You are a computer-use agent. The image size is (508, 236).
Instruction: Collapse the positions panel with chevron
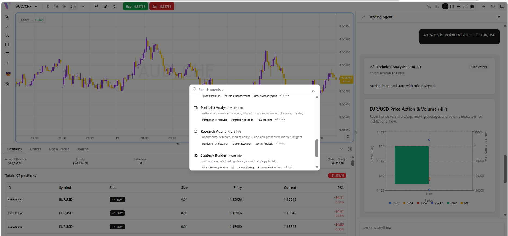(342, 149)
